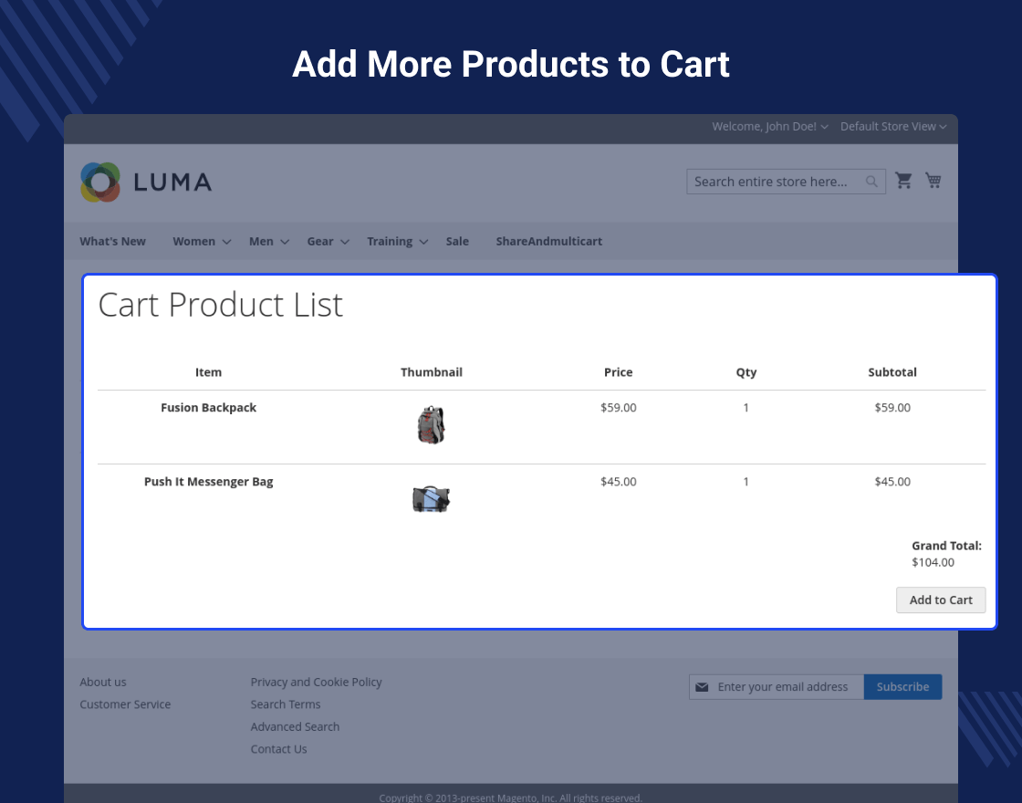Click the envelope icon in newsletter field

coord(702,687)
